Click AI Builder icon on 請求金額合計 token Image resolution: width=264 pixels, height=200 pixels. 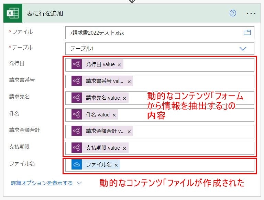(x=77, y=131)
